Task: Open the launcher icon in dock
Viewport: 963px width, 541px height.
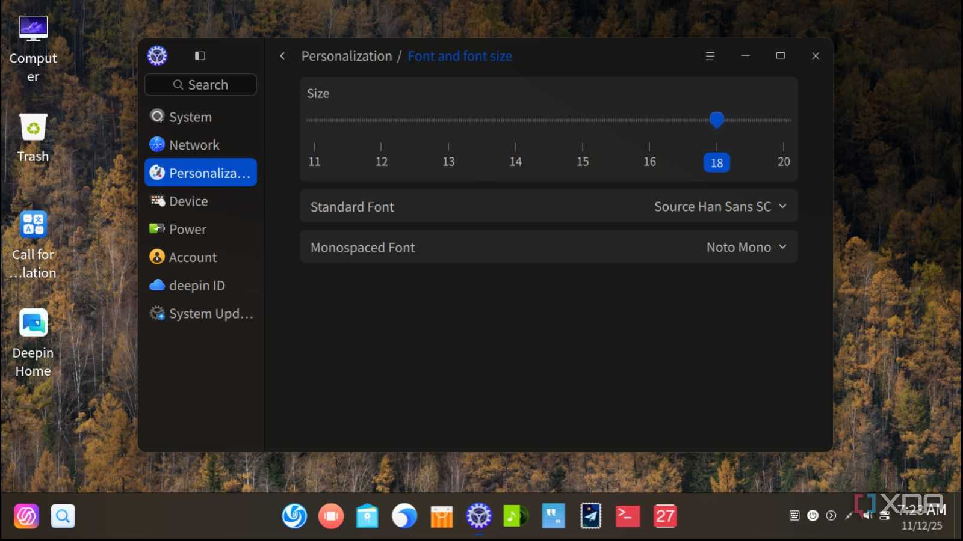Action: (x=26, y=516)
